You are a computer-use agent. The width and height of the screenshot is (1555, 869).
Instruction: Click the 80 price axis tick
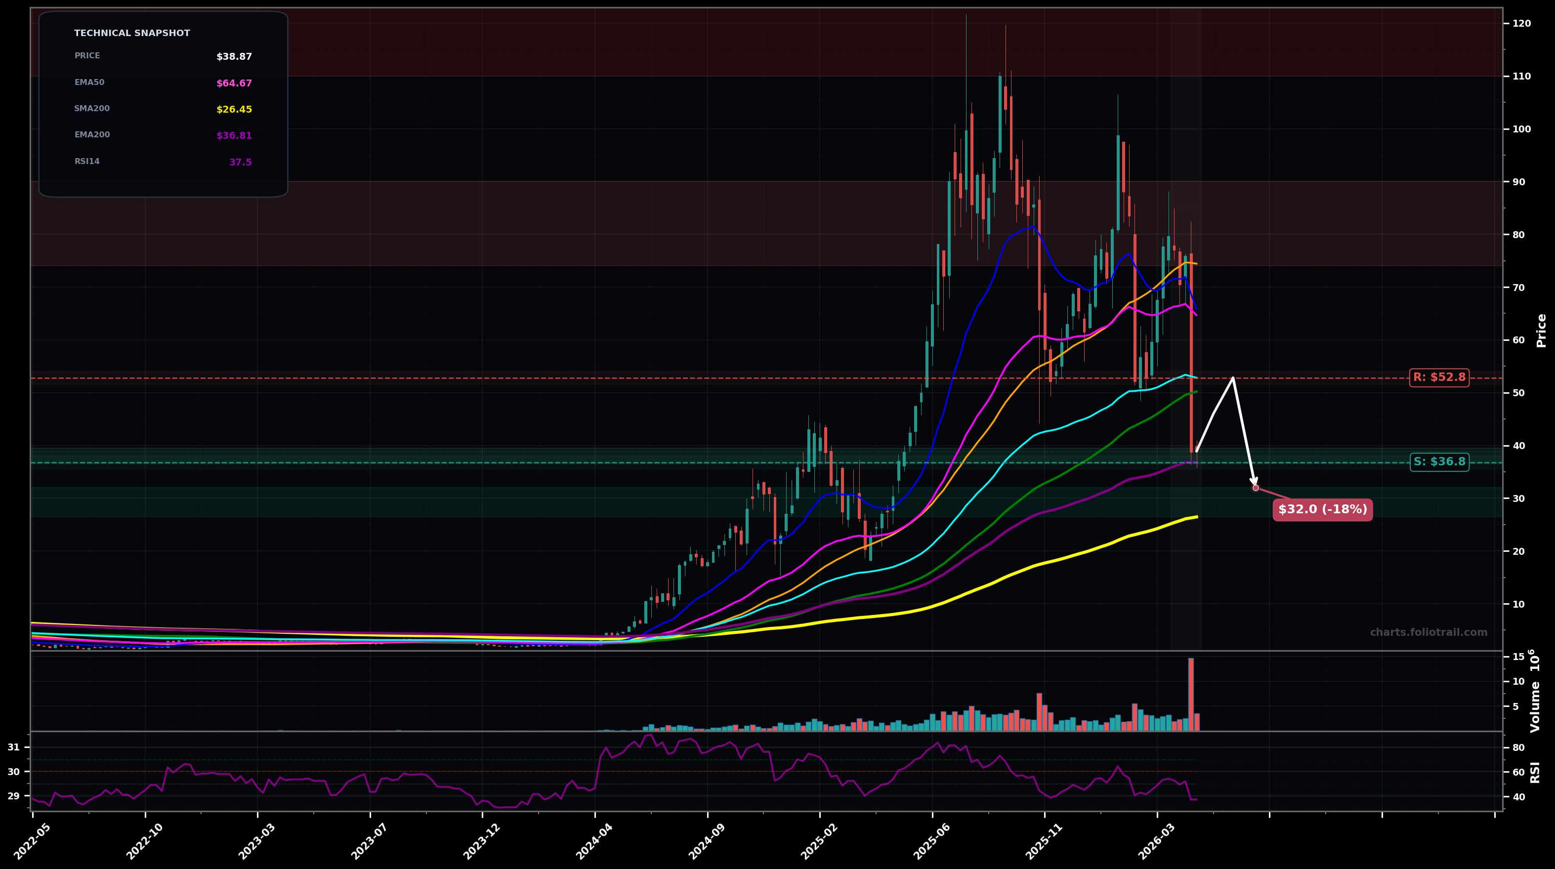coord(1518,235)
